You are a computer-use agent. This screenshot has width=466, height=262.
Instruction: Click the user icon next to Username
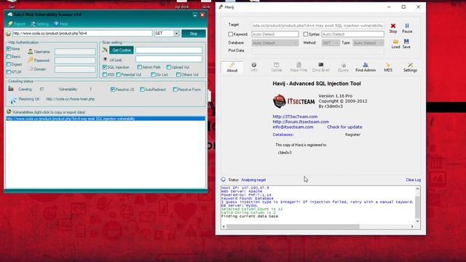31,52
